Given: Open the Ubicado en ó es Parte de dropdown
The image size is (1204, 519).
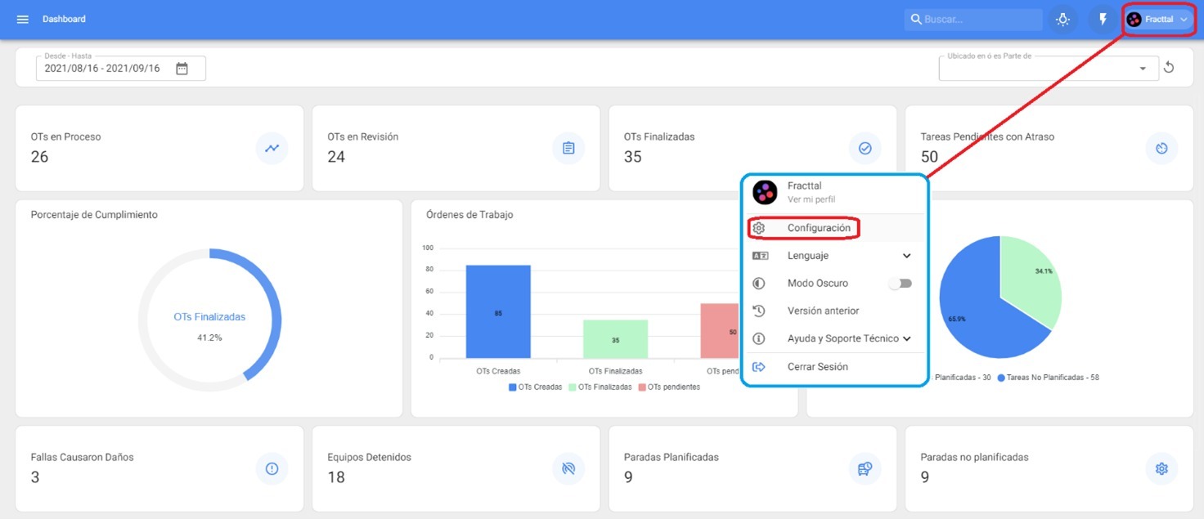Looking at the screenshot, I should (x=1142, y=69).
